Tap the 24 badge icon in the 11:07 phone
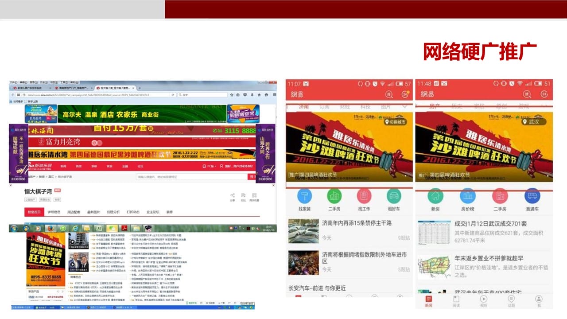567x319 pixels. (x=404, y=94)
